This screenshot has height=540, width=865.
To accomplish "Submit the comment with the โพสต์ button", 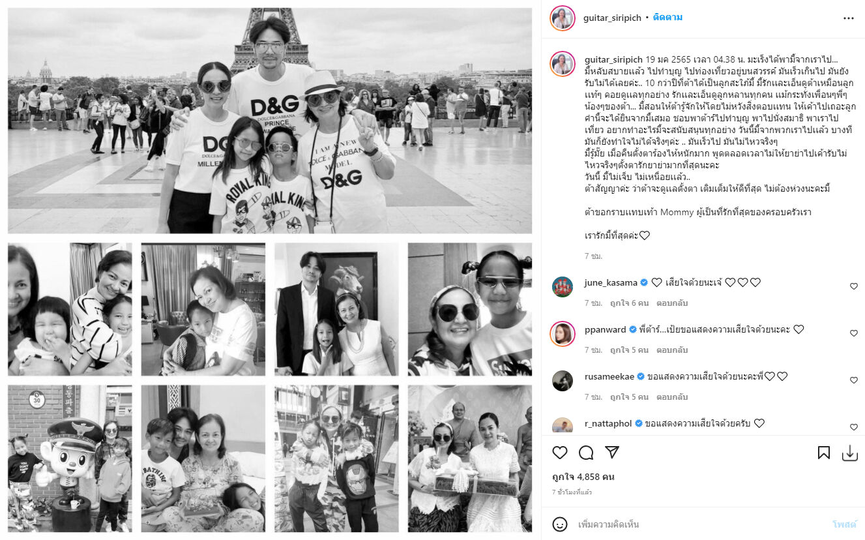I will pos(844,524).
